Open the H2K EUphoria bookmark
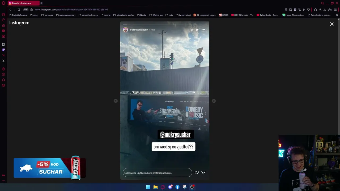This screenshot has height=191, width=340. (x=242, y=15)
